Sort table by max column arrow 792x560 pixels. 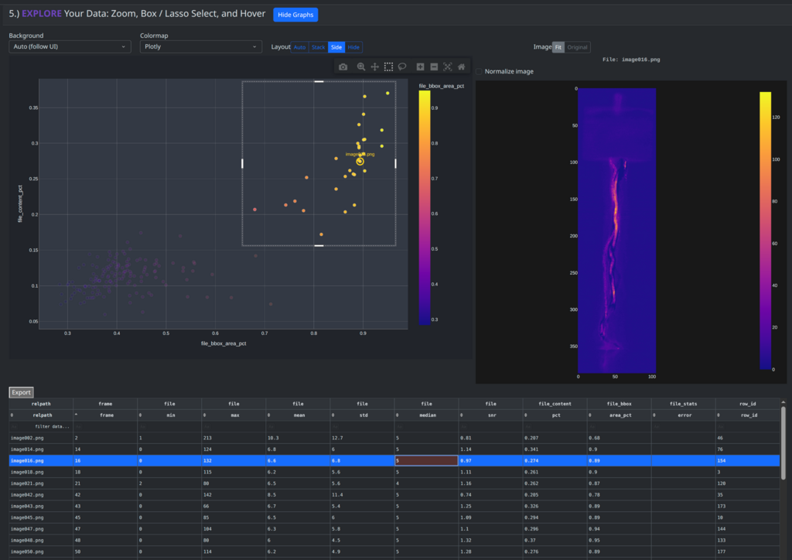point(204,415)
